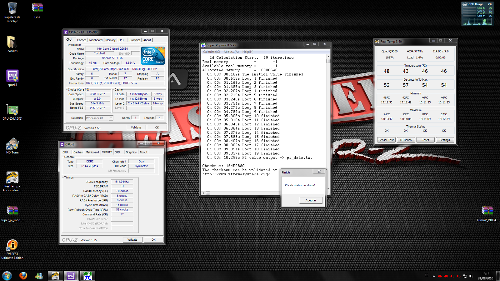This screenshot has height=281, width=500.
Task: Switch to CPU tab in lower CPU-Z window
Action: [65, 152]
